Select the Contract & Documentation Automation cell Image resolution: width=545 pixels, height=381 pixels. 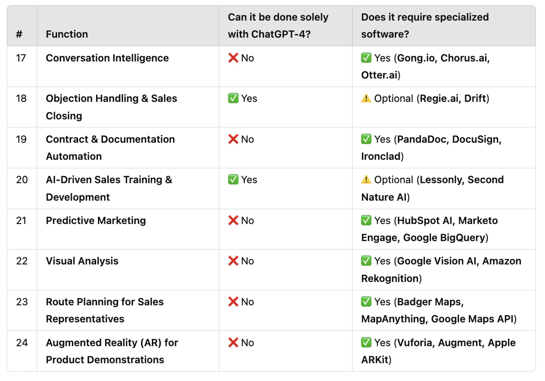click(x=110, y=148)
